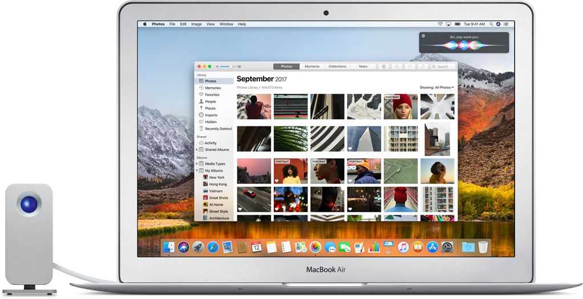Open the View menu
The image size is (583, 299).
[x=211, y=24]
